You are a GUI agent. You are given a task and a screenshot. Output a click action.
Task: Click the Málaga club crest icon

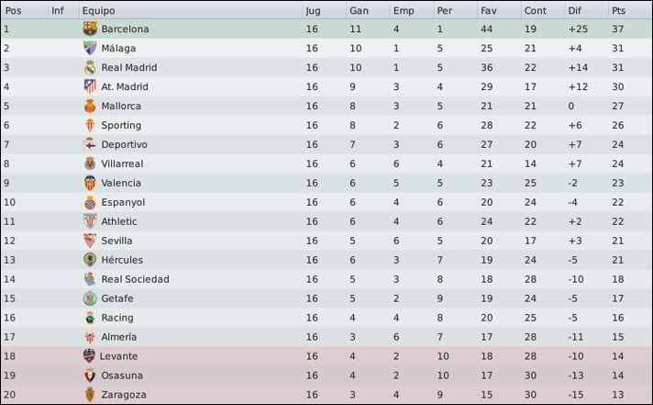pos(90,48)
